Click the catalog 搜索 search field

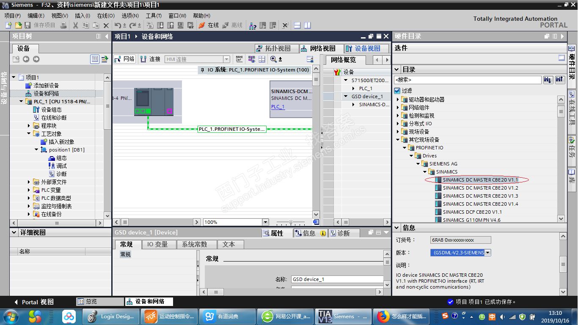(468, 80)
